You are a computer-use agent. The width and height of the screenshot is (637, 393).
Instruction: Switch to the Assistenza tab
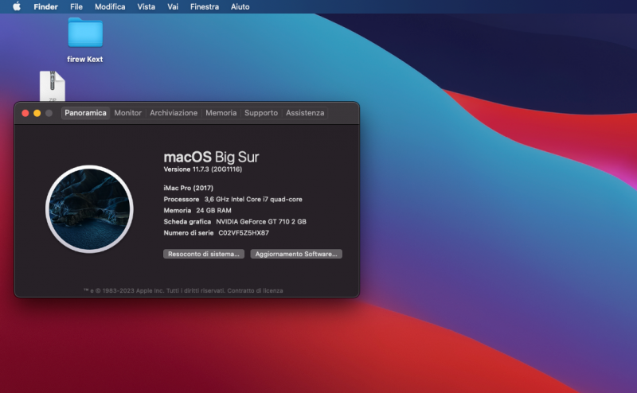tap(305, 113)
